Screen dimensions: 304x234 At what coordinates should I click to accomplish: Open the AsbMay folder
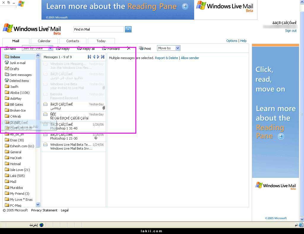tap(13, 99)
